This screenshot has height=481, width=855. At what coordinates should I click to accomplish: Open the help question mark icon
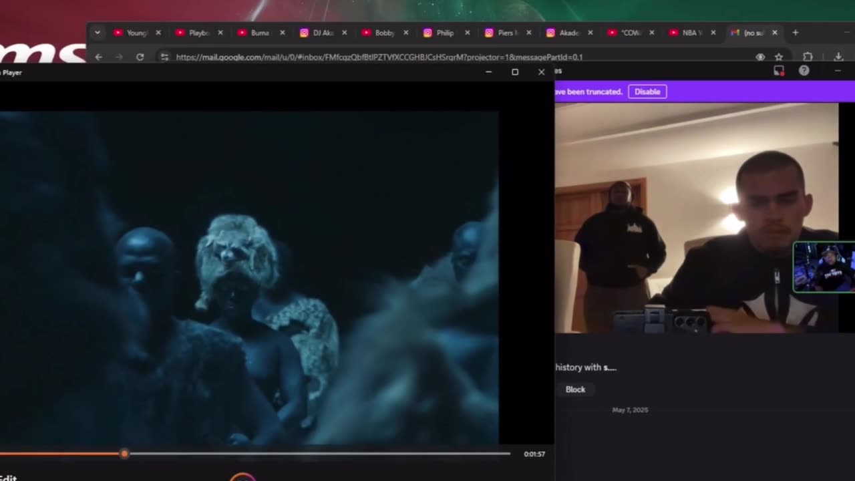[804, 71]
